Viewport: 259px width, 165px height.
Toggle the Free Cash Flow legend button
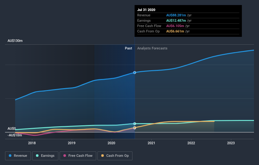(x=78, y=156)
